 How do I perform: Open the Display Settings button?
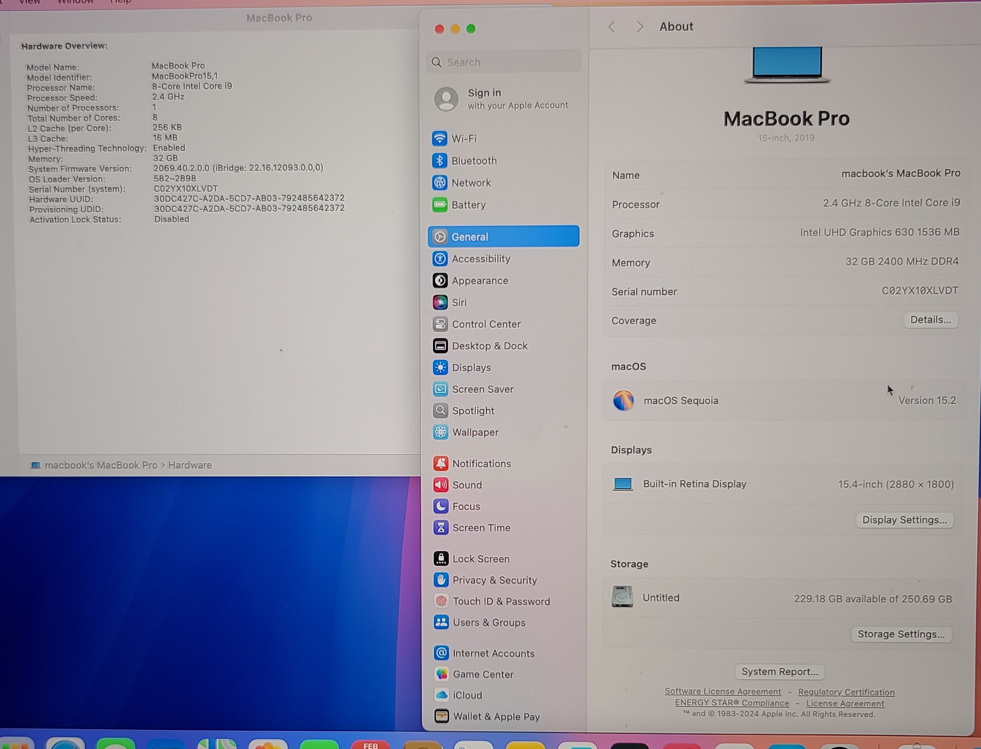[x=904, y=520]
